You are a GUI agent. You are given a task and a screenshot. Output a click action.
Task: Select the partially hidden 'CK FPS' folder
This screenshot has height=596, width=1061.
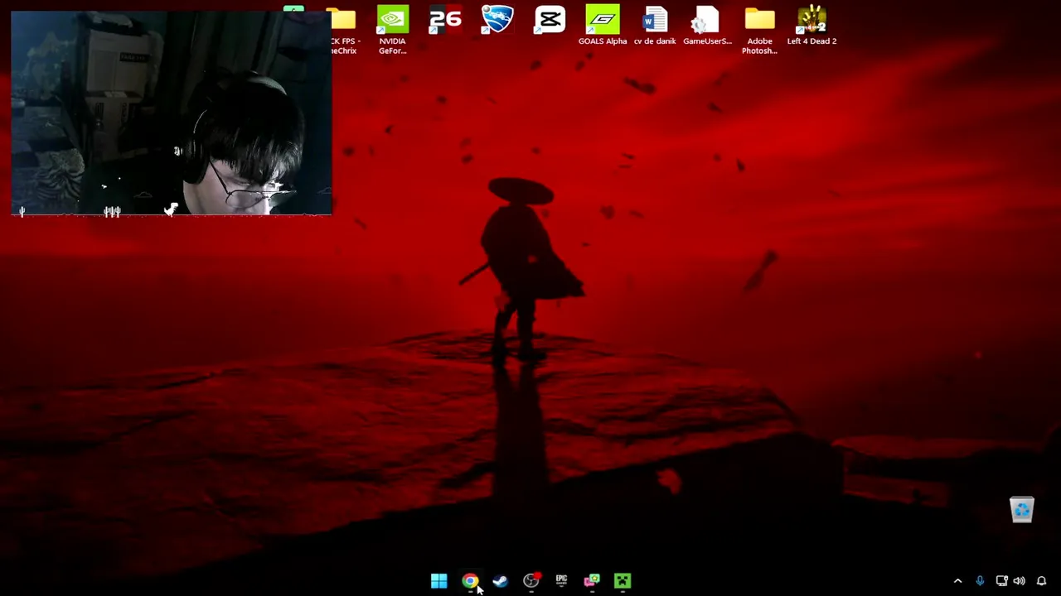coord(343,30)
